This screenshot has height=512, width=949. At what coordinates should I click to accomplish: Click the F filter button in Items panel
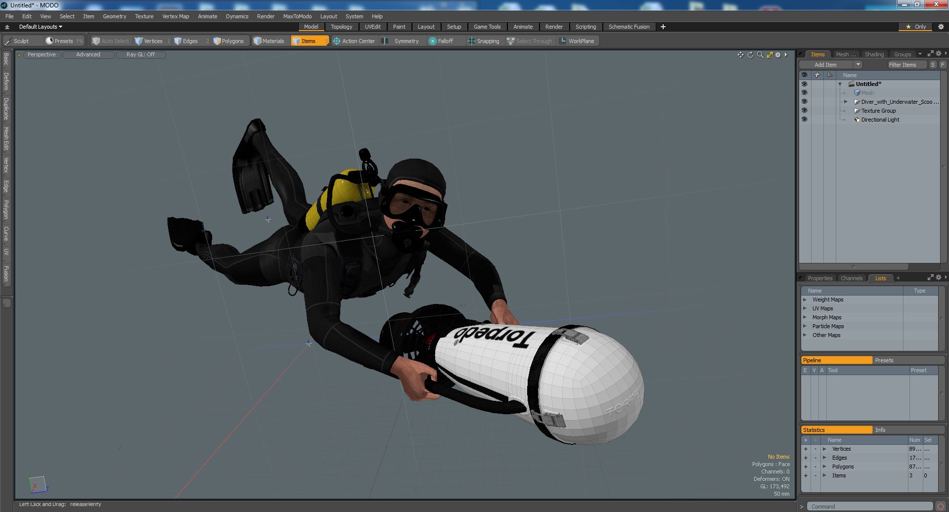943,65
